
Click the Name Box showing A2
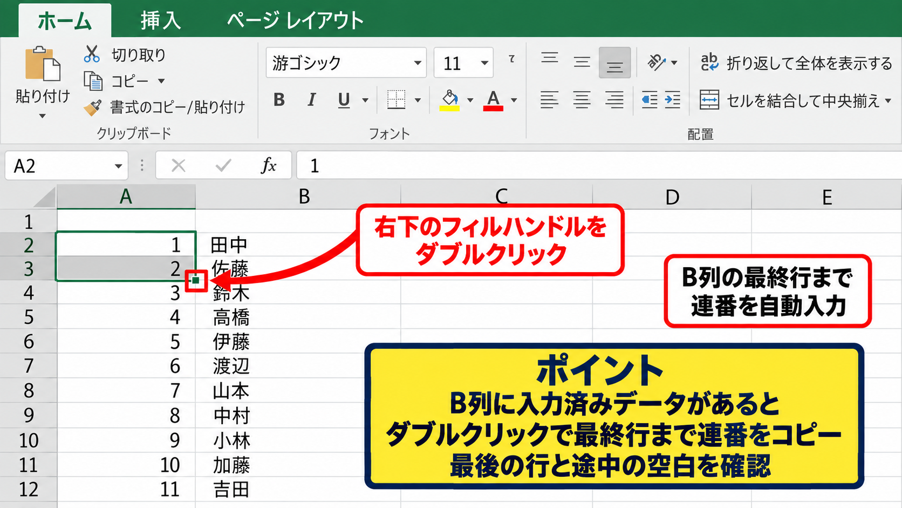pyautogui.click(x=66, y=166)
